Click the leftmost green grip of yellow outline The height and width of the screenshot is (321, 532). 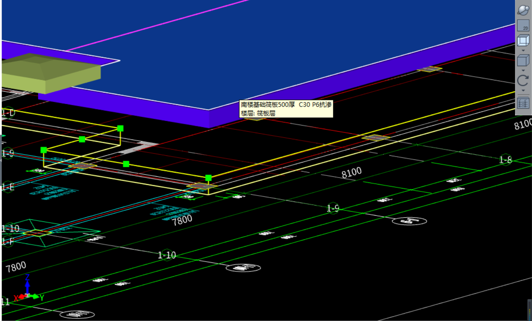tap(44, 150)
